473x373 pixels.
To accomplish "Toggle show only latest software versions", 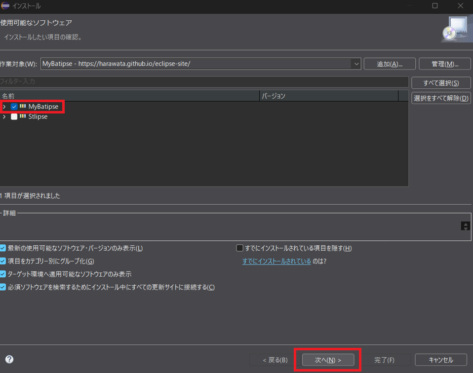I will point(3,248).
